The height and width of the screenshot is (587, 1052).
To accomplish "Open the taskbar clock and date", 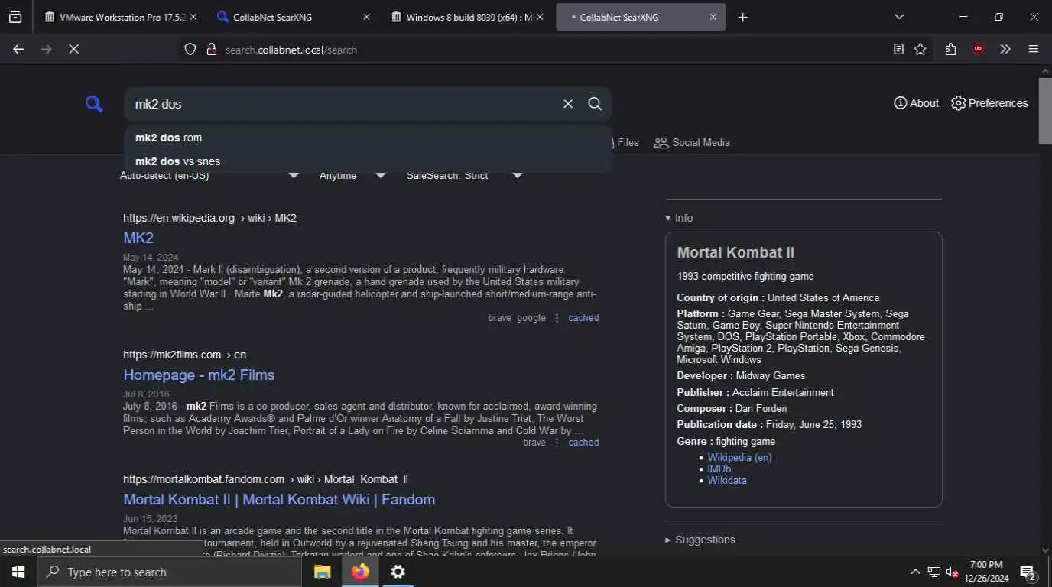I will 986,572.
